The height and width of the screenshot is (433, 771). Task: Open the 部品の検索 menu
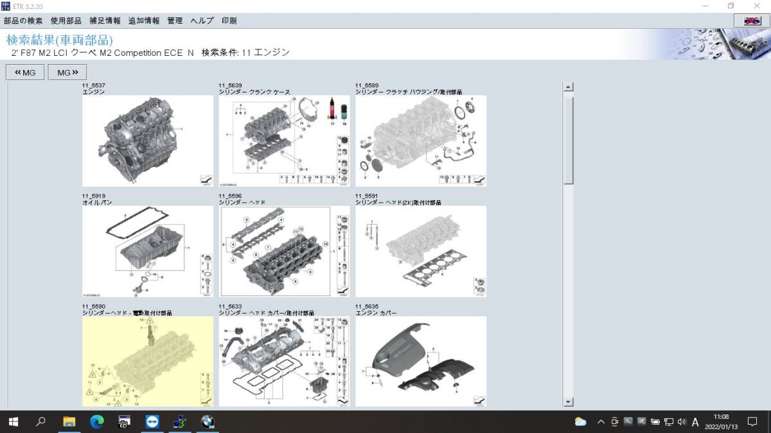(23, 21)
